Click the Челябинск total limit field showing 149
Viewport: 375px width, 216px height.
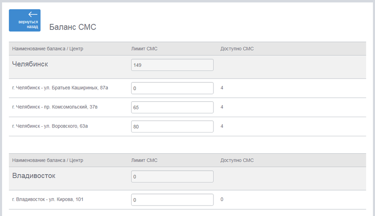click(x=172, y=65)
